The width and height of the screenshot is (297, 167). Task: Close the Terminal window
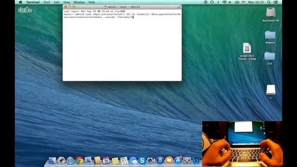pyautogui.click(x=65, y=7)
